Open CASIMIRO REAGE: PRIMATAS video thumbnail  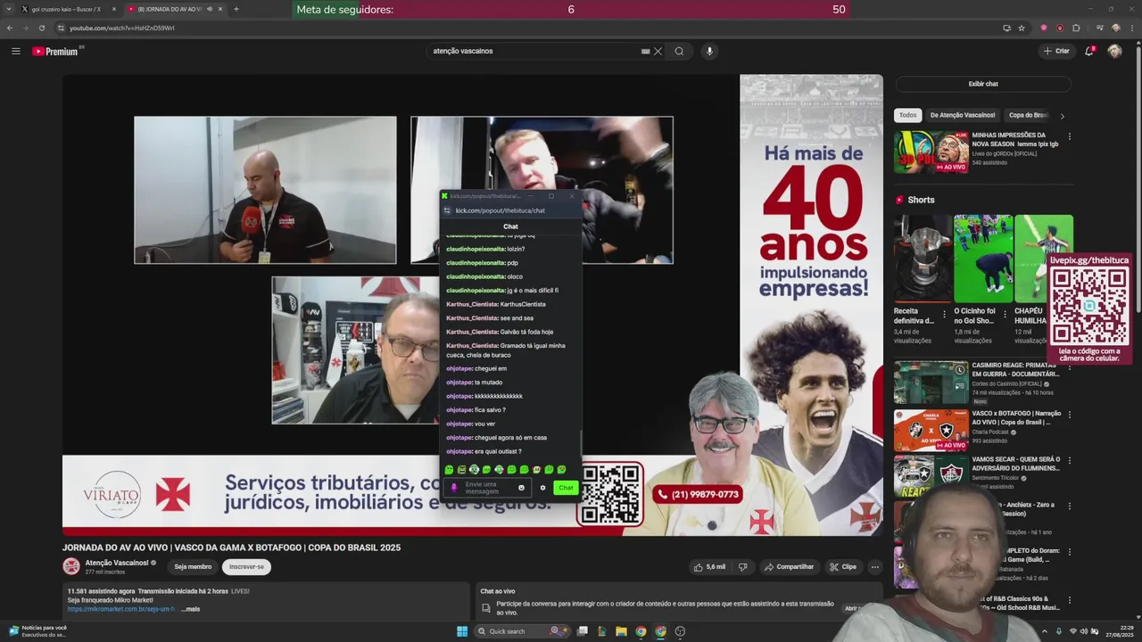[931, 383]
